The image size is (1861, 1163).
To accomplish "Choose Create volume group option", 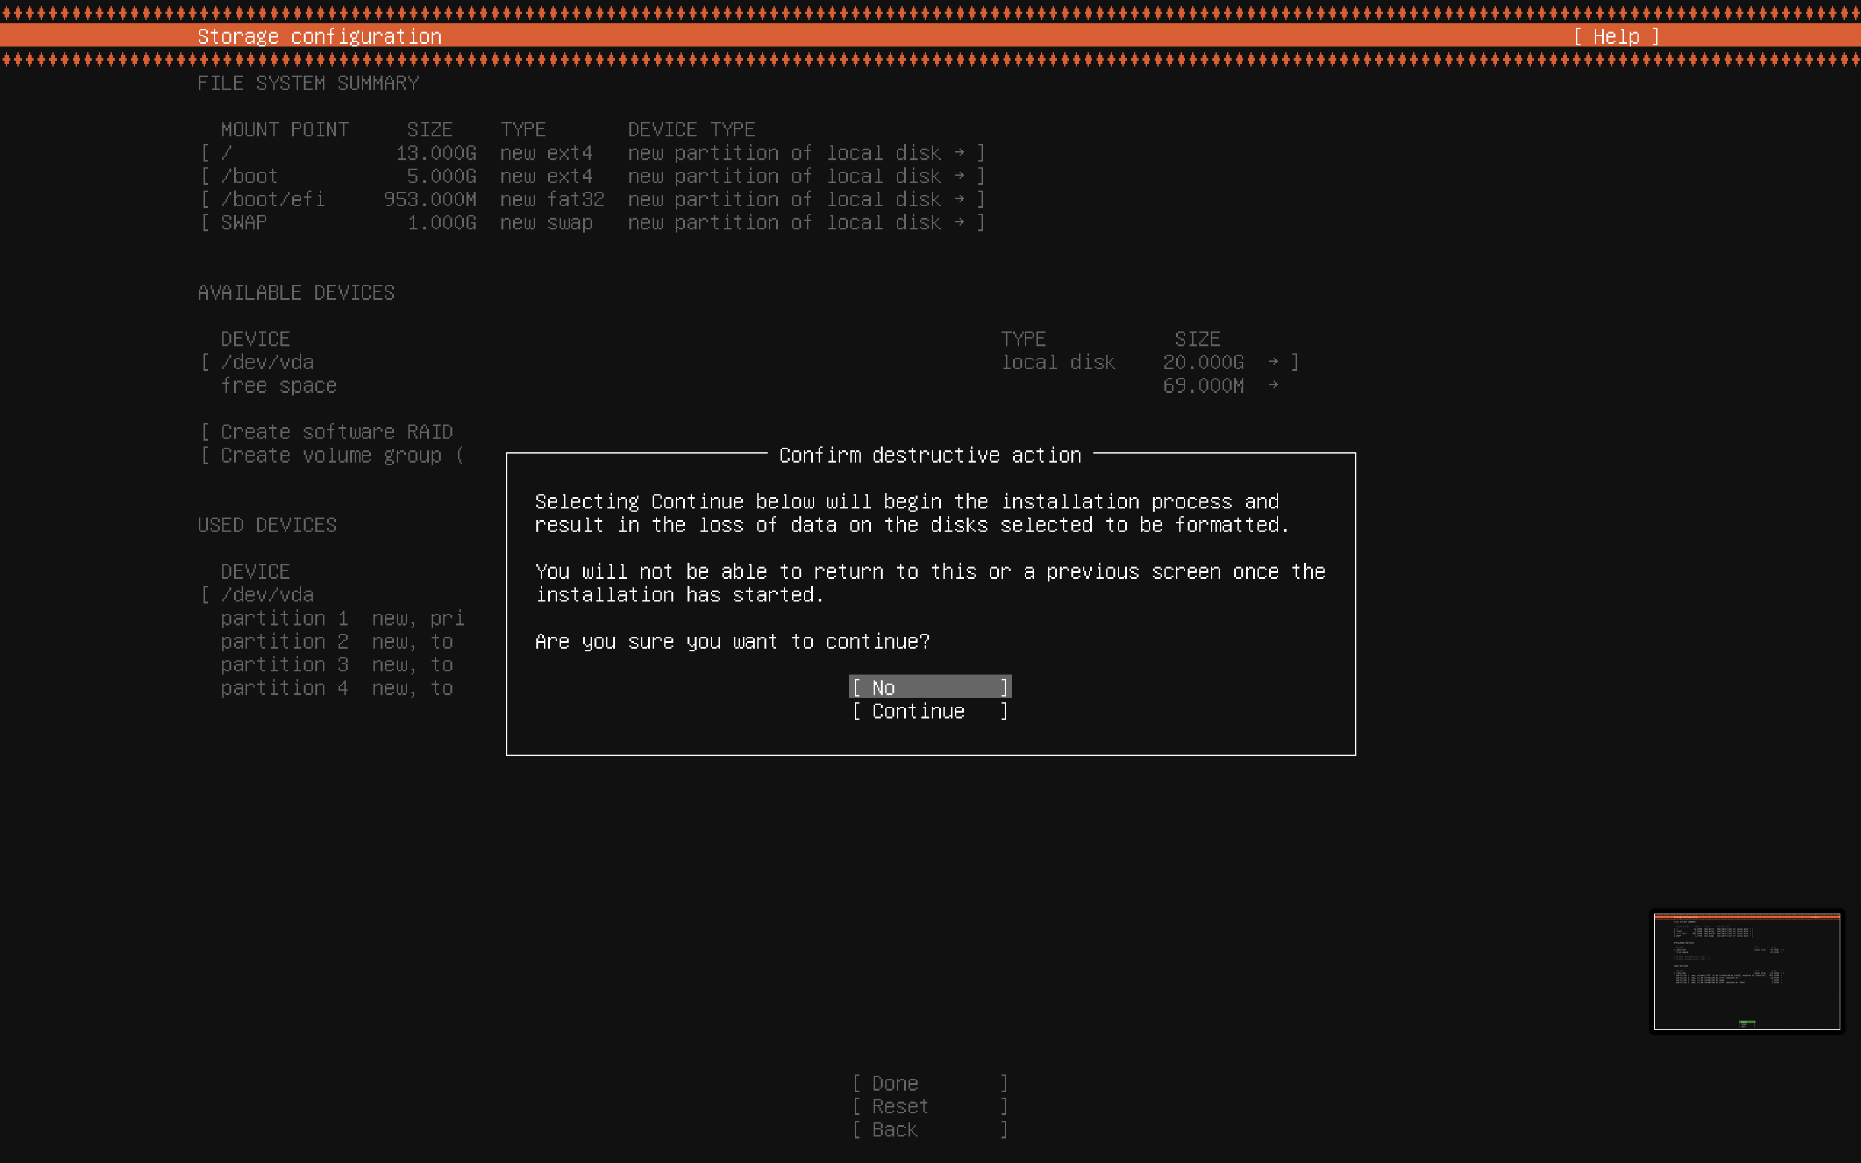I will tap(331, 456).
